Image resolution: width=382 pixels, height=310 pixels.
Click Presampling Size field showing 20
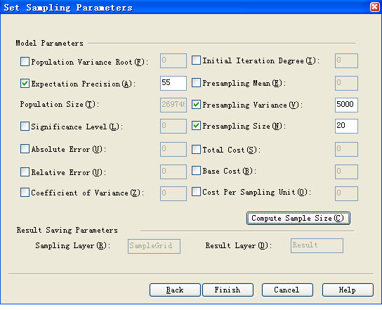coord(346,126)
